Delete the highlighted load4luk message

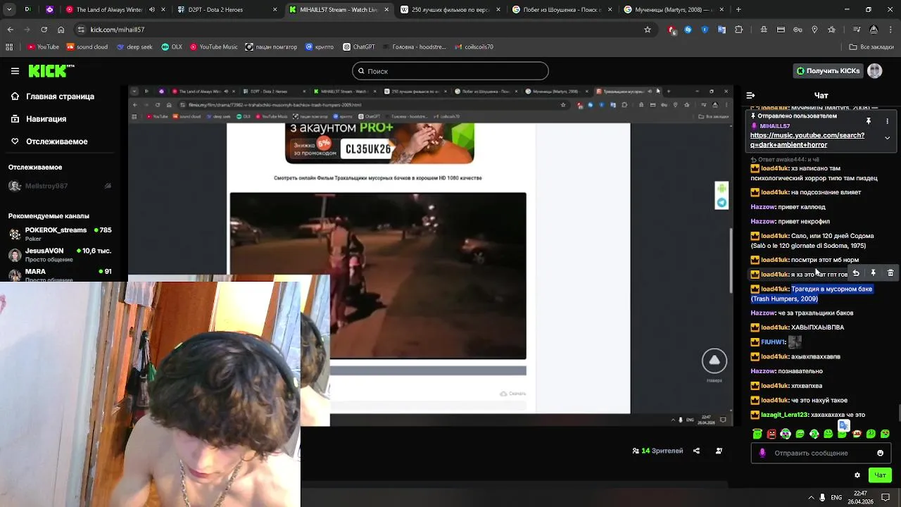[890, 273]
